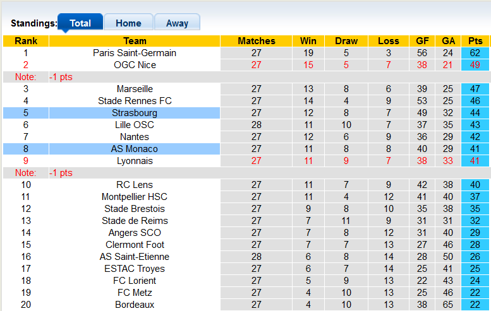
Task: Click the Lille OSC team name
Action: click(x=135, y=125)
